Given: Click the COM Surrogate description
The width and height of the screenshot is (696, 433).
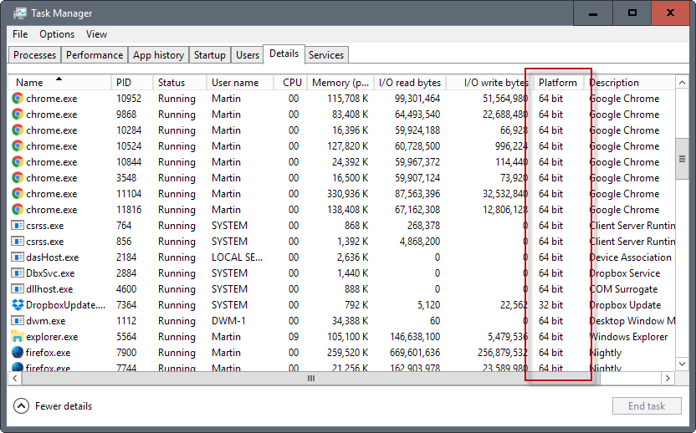Looking at the screenshot, I should (624, 289).
